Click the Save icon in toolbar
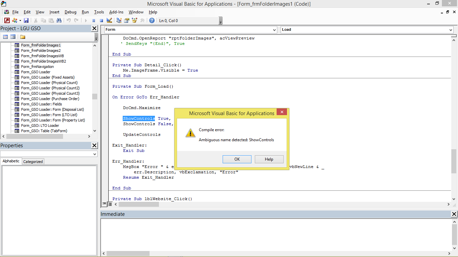The width and height of the screenshot is (458, 257). [26, 20]
